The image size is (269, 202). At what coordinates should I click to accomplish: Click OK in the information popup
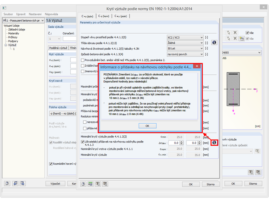click(147, 126)
